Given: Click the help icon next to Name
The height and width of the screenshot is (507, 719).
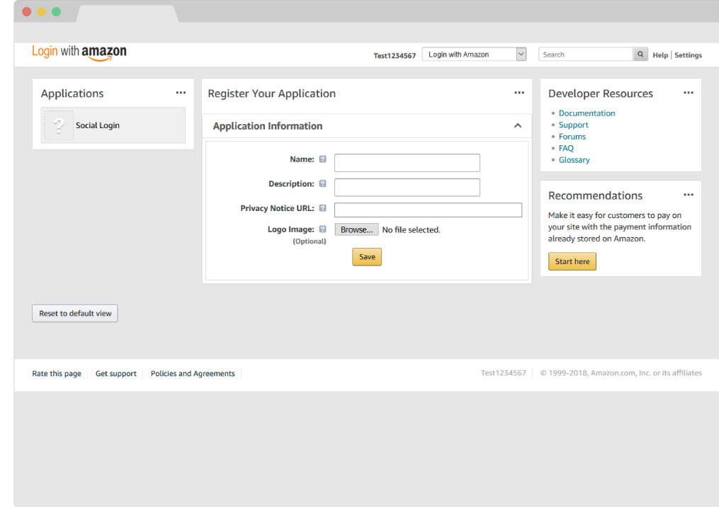Looking at the screenshot, I should (x=322, y=160).
